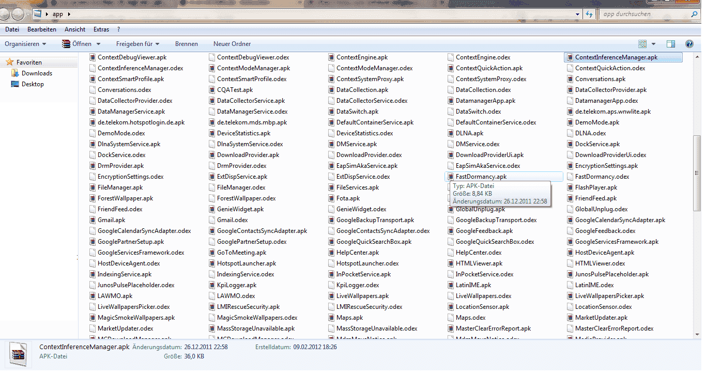This screenshot has height=376, width=706.
Task: Click the Downloads folder icon in sidebar
Action: (15, 73)
